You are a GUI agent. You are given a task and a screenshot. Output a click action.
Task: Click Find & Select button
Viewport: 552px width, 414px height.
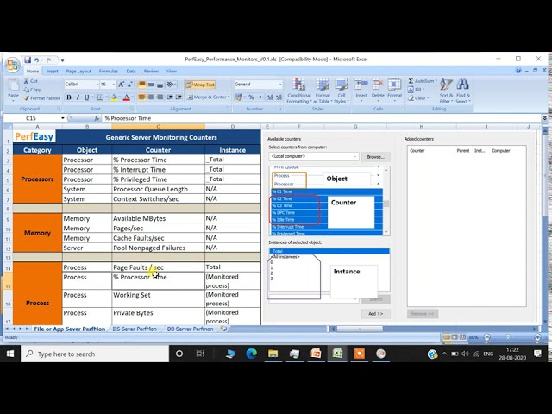463,91
